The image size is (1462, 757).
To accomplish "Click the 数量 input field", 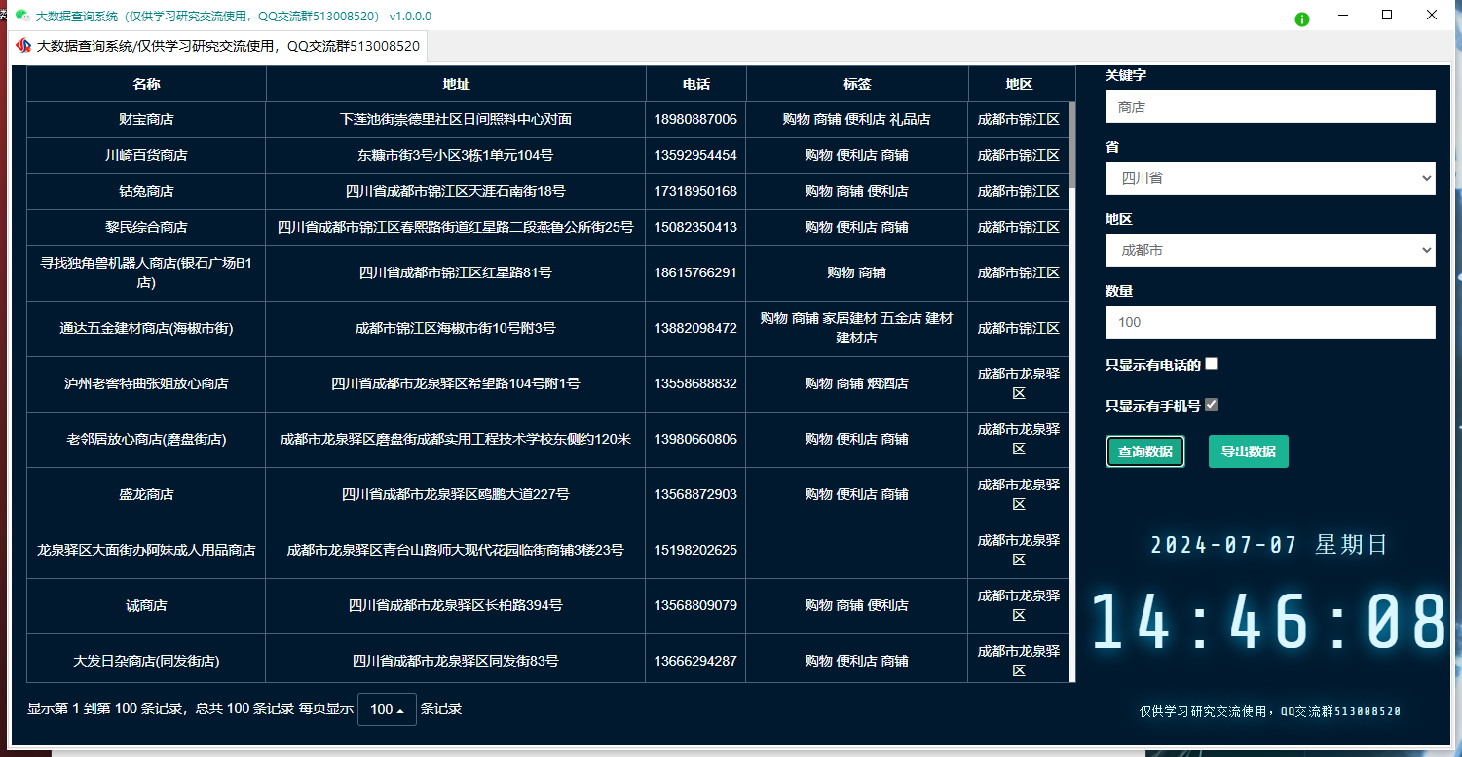I will [1269, 322].
